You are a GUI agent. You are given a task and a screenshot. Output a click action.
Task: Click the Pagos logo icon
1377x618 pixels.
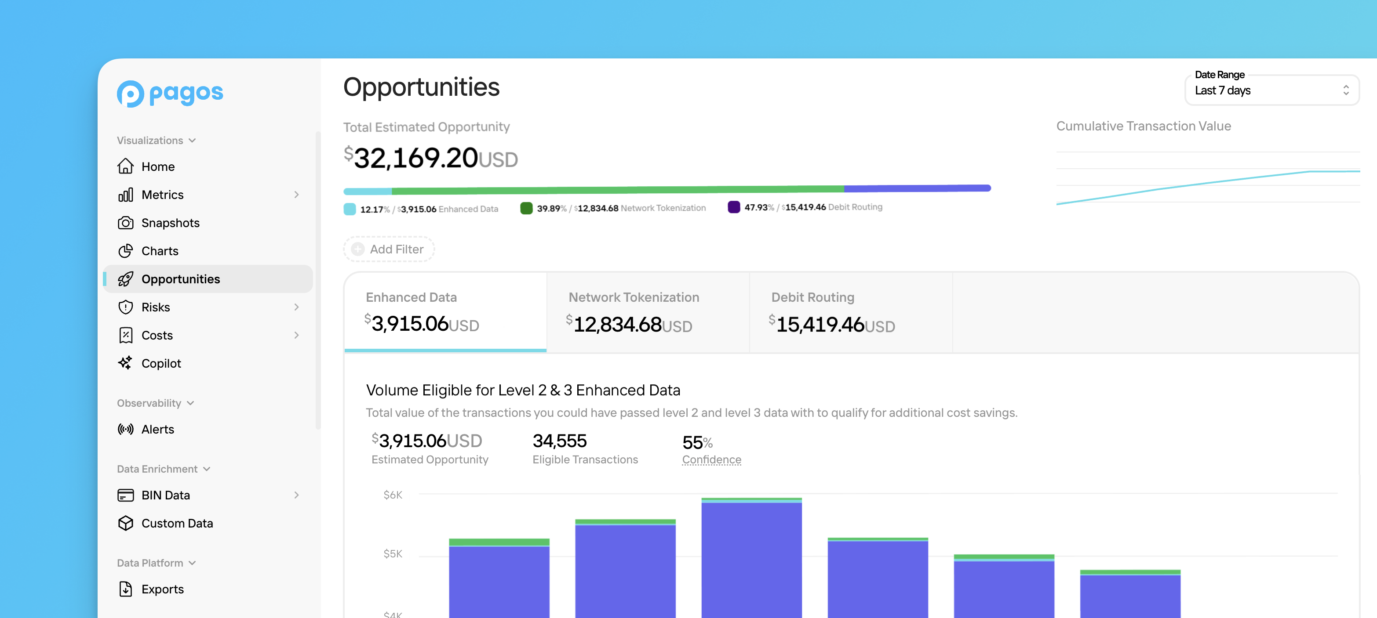tap(131, 94)
